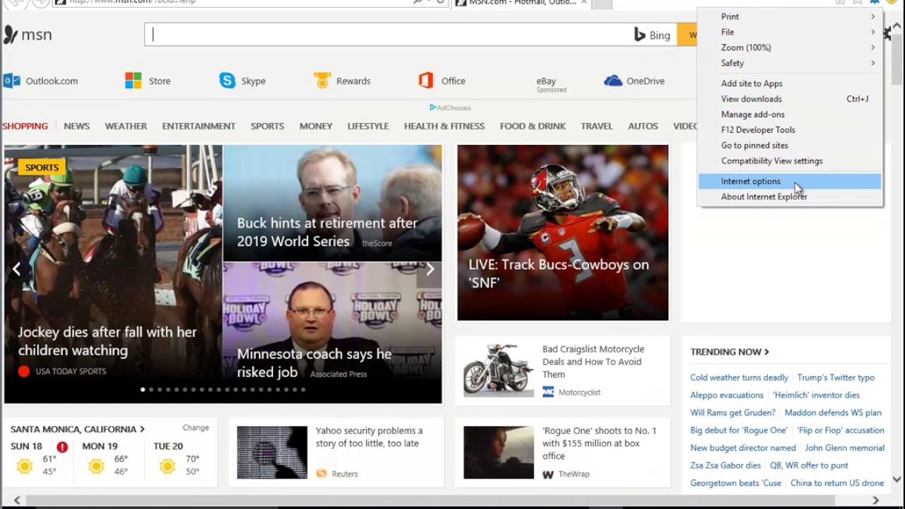Open the SHOPPING navigation tab
Image resolution: width=905 pixels, height=509 pixels.
(x=25, y=126)
